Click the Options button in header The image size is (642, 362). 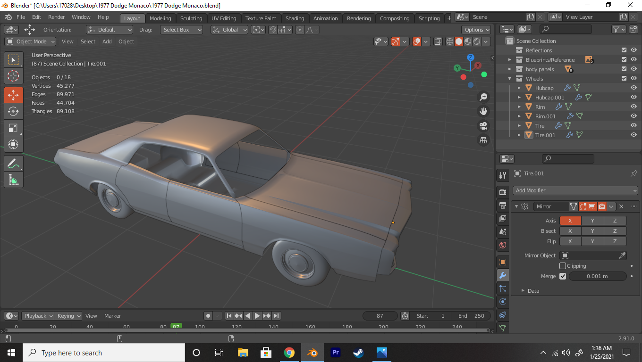tap(476, 30)
